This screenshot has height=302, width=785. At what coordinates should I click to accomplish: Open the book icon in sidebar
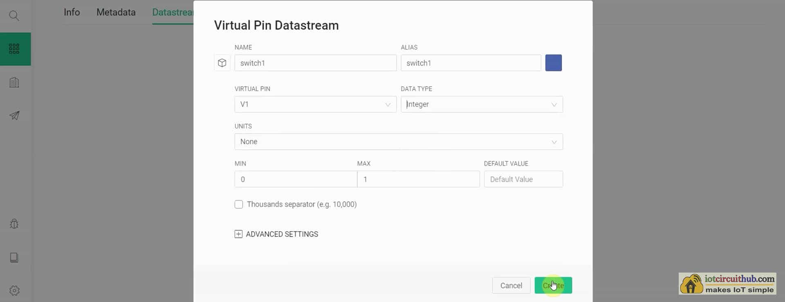pos(14,257)
